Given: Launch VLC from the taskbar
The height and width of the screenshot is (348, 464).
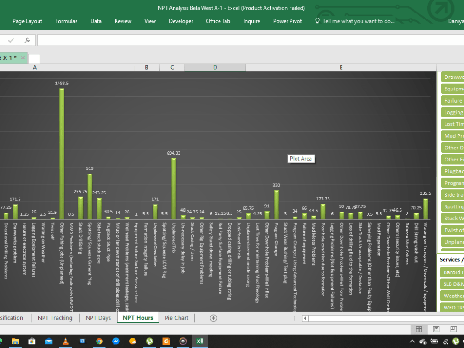Looking at the screenshot, I should (66, 341).
